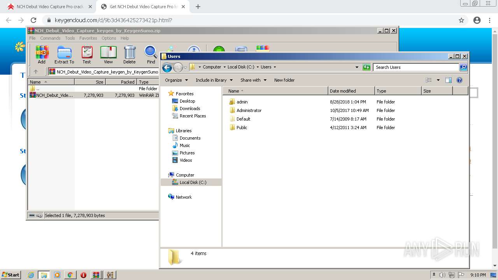This screenshot has width=498, height=280.
Task: Open explorer Help icon
Action: pos(459,80)
